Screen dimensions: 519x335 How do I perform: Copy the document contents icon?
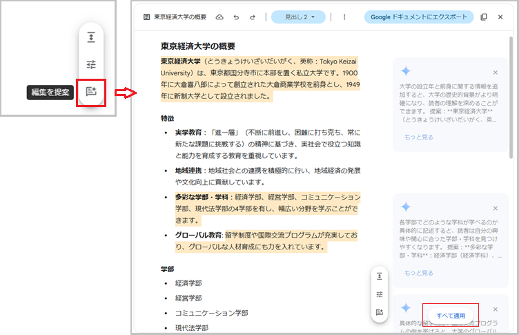484,17
